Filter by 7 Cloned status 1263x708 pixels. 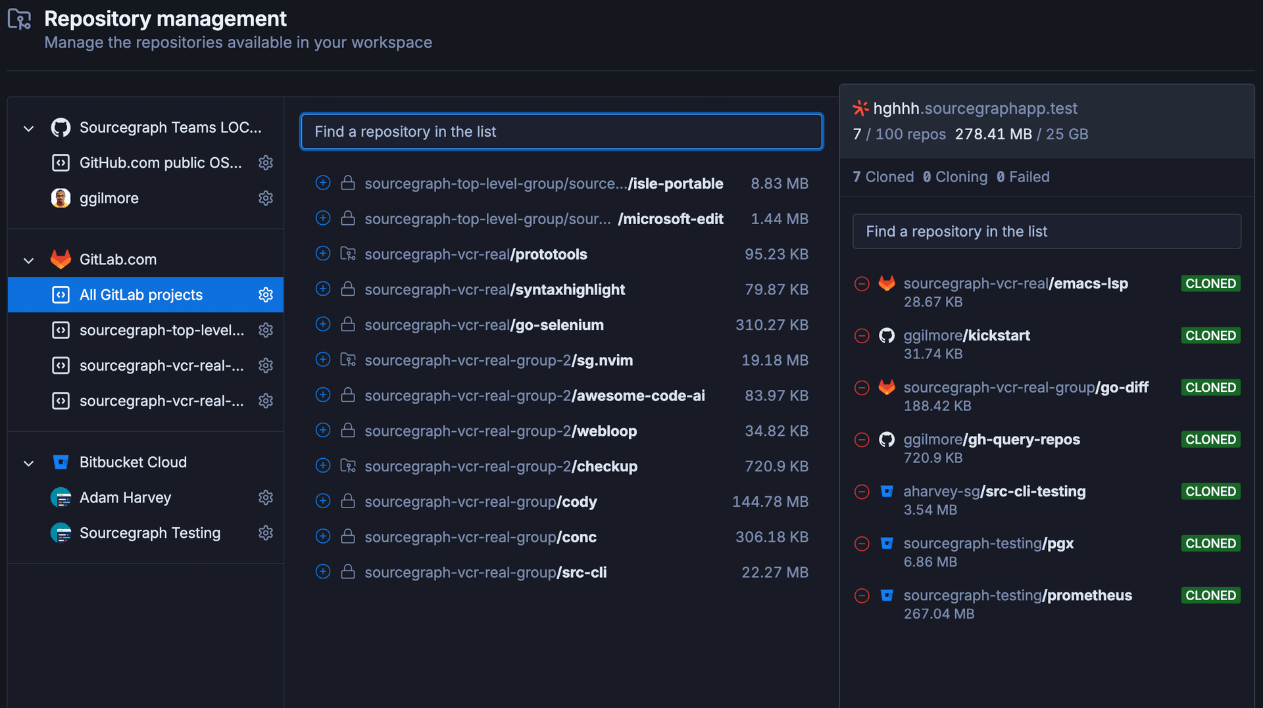[x=883, y=177]
